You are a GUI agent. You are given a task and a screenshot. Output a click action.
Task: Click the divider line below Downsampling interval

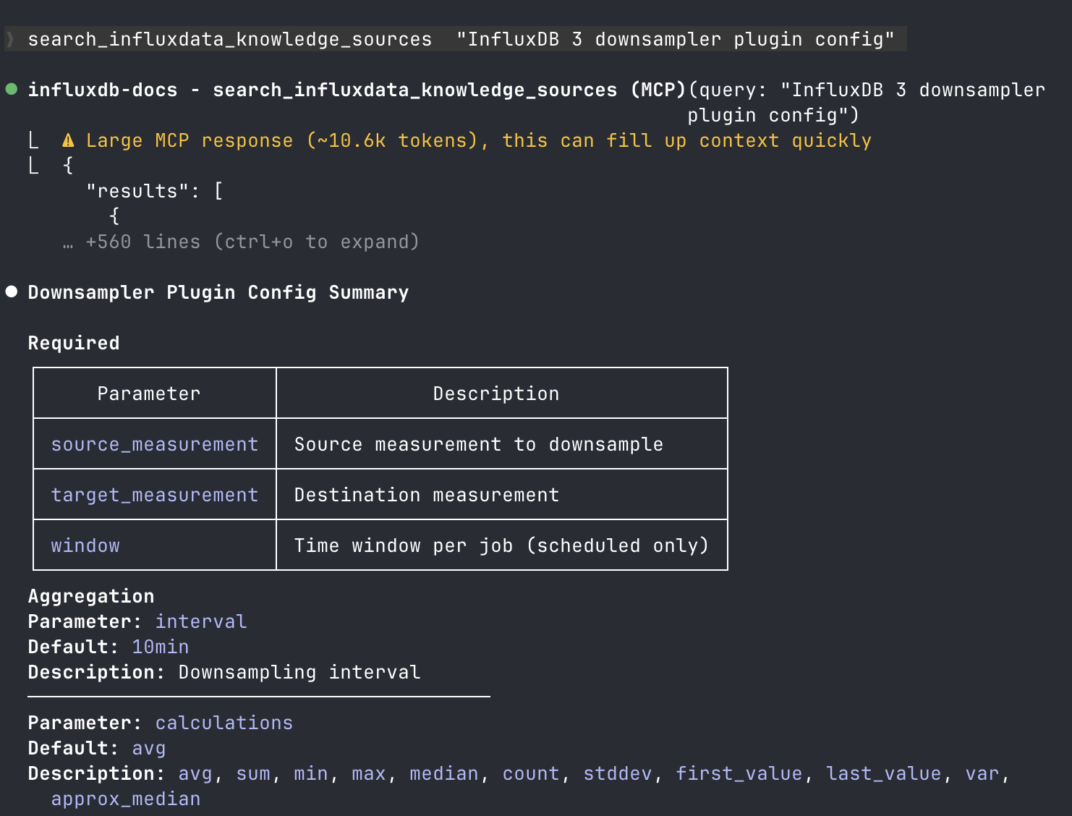point(258,697)
